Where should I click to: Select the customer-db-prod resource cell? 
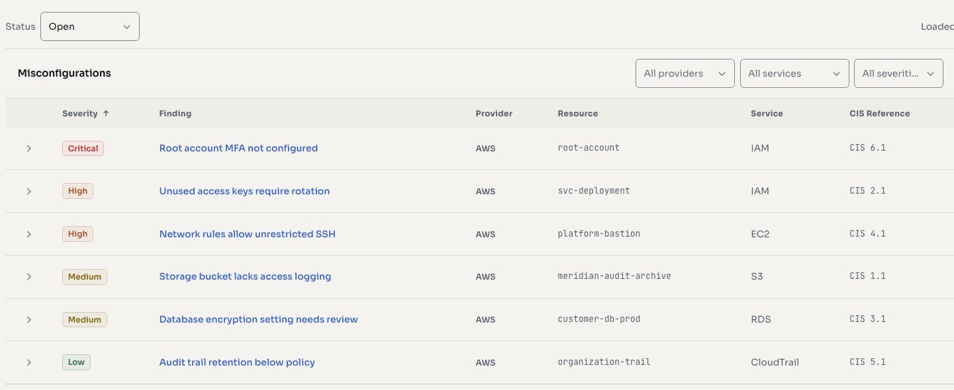click(x=599, y=319)
